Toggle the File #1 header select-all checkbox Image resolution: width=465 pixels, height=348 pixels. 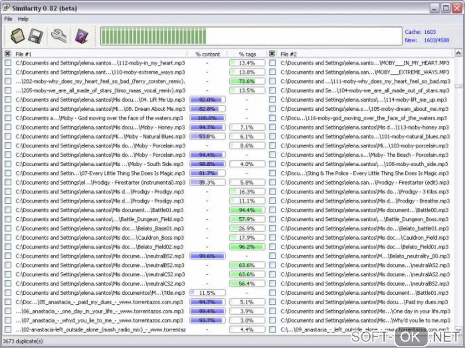[x=8, y=54]
